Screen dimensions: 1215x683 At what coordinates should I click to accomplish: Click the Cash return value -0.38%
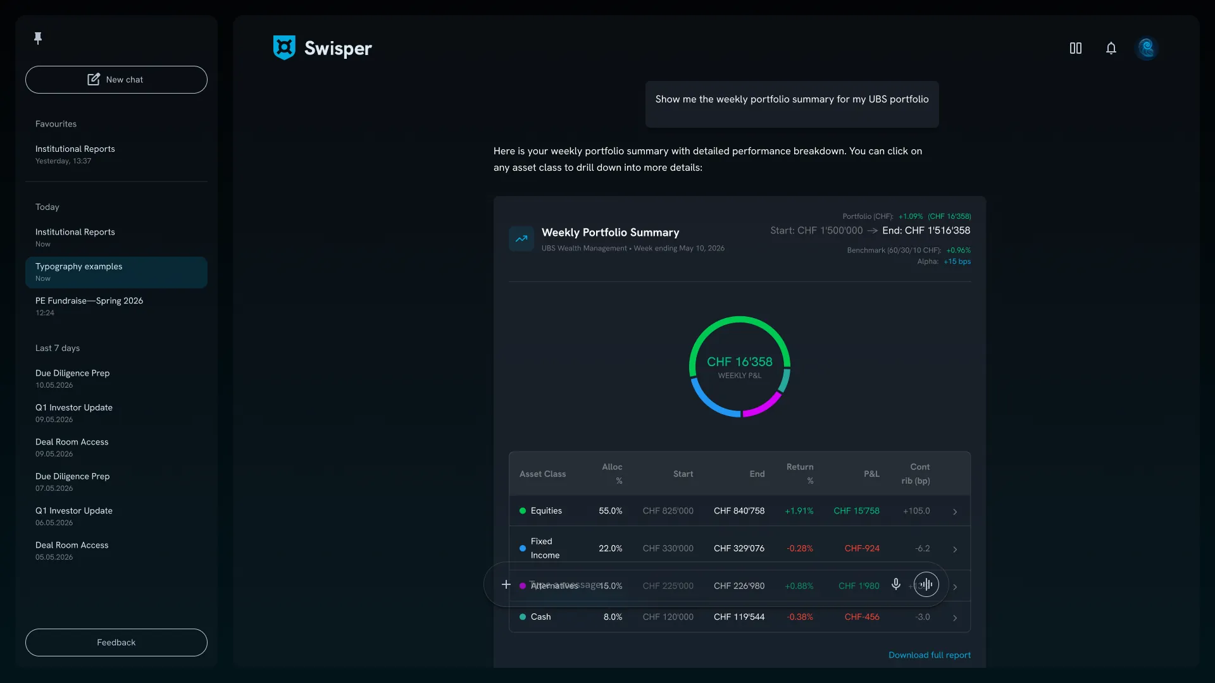pos(800,617)
